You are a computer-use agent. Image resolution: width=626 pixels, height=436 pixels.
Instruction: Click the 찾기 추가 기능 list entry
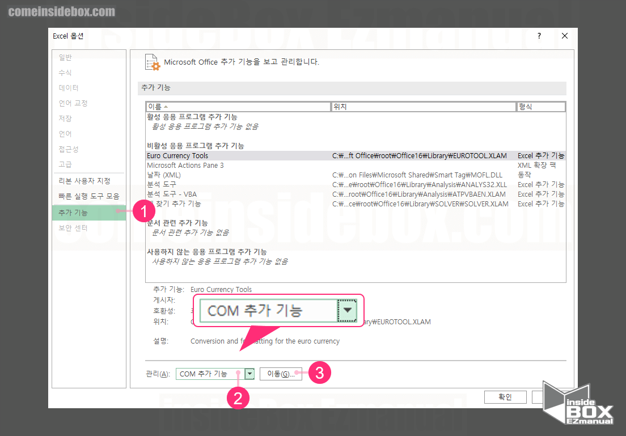click(179, 203)
